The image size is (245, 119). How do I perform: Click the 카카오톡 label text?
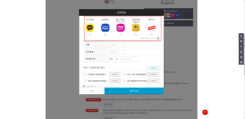90,20
